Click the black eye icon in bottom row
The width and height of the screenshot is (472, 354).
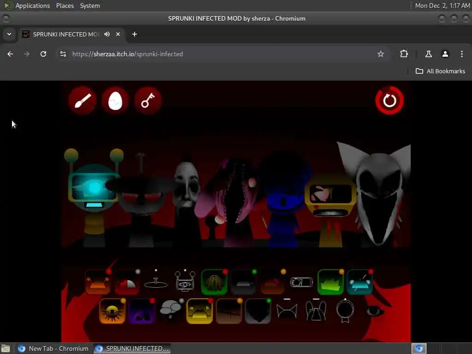374,311
